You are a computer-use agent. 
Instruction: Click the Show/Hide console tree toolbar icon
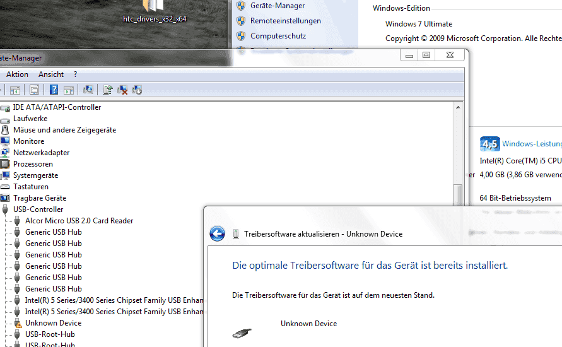coord(15,90)
